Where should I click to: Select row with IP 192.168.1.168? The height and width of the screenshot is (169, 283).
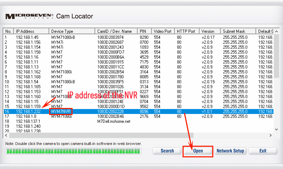pyautogui.click(x=138, y=77)
